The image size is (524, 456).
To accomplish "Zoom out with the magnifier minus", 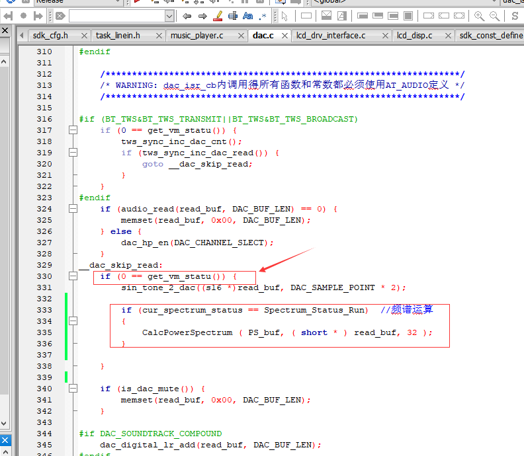I will (495, 16).
